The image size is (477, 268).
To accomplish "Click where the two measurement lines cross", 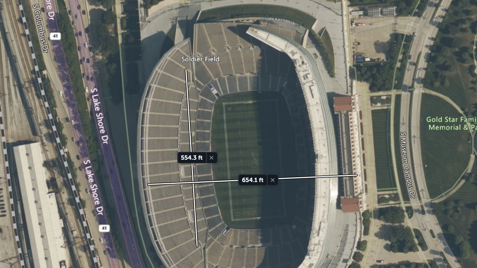I will coord(193,182).
